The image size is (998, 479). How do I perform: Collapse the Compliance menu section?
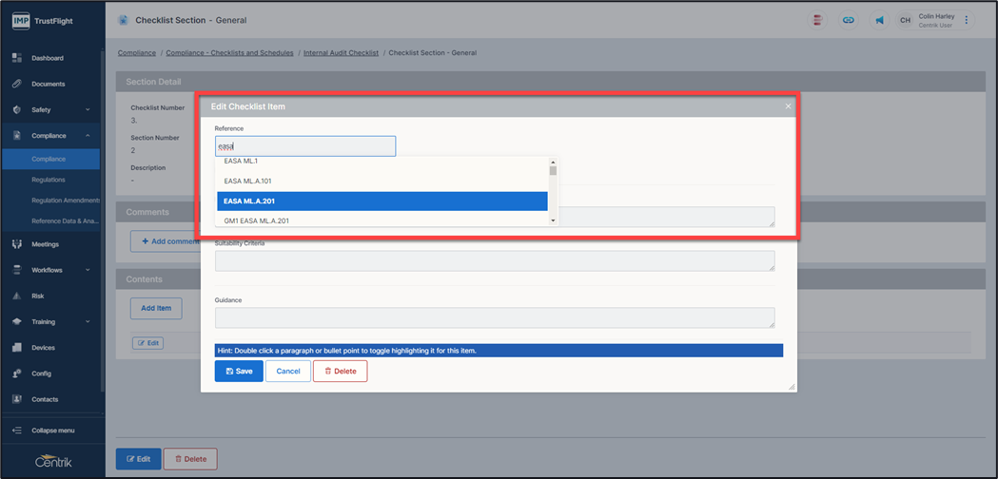click(88, 136)
